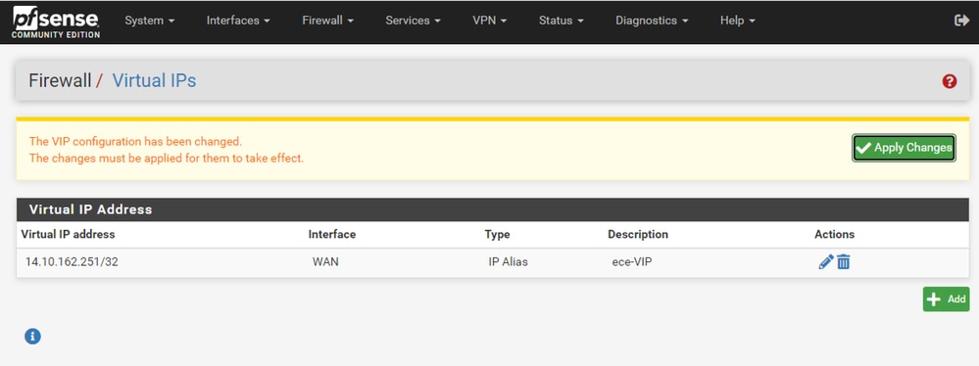This screenshot has width=979, height=366.
Task: Expand the Firewall menu
Action: tap(327, 21)
